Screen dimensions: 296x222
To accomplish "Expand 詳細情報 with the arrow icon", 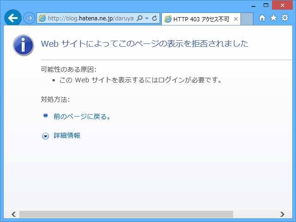I will click(45, 136).
